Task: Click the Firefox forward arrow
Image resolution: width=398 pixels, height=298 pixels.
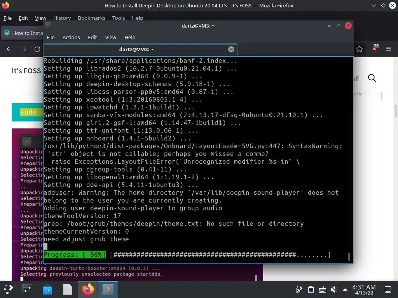Action: 23,49
